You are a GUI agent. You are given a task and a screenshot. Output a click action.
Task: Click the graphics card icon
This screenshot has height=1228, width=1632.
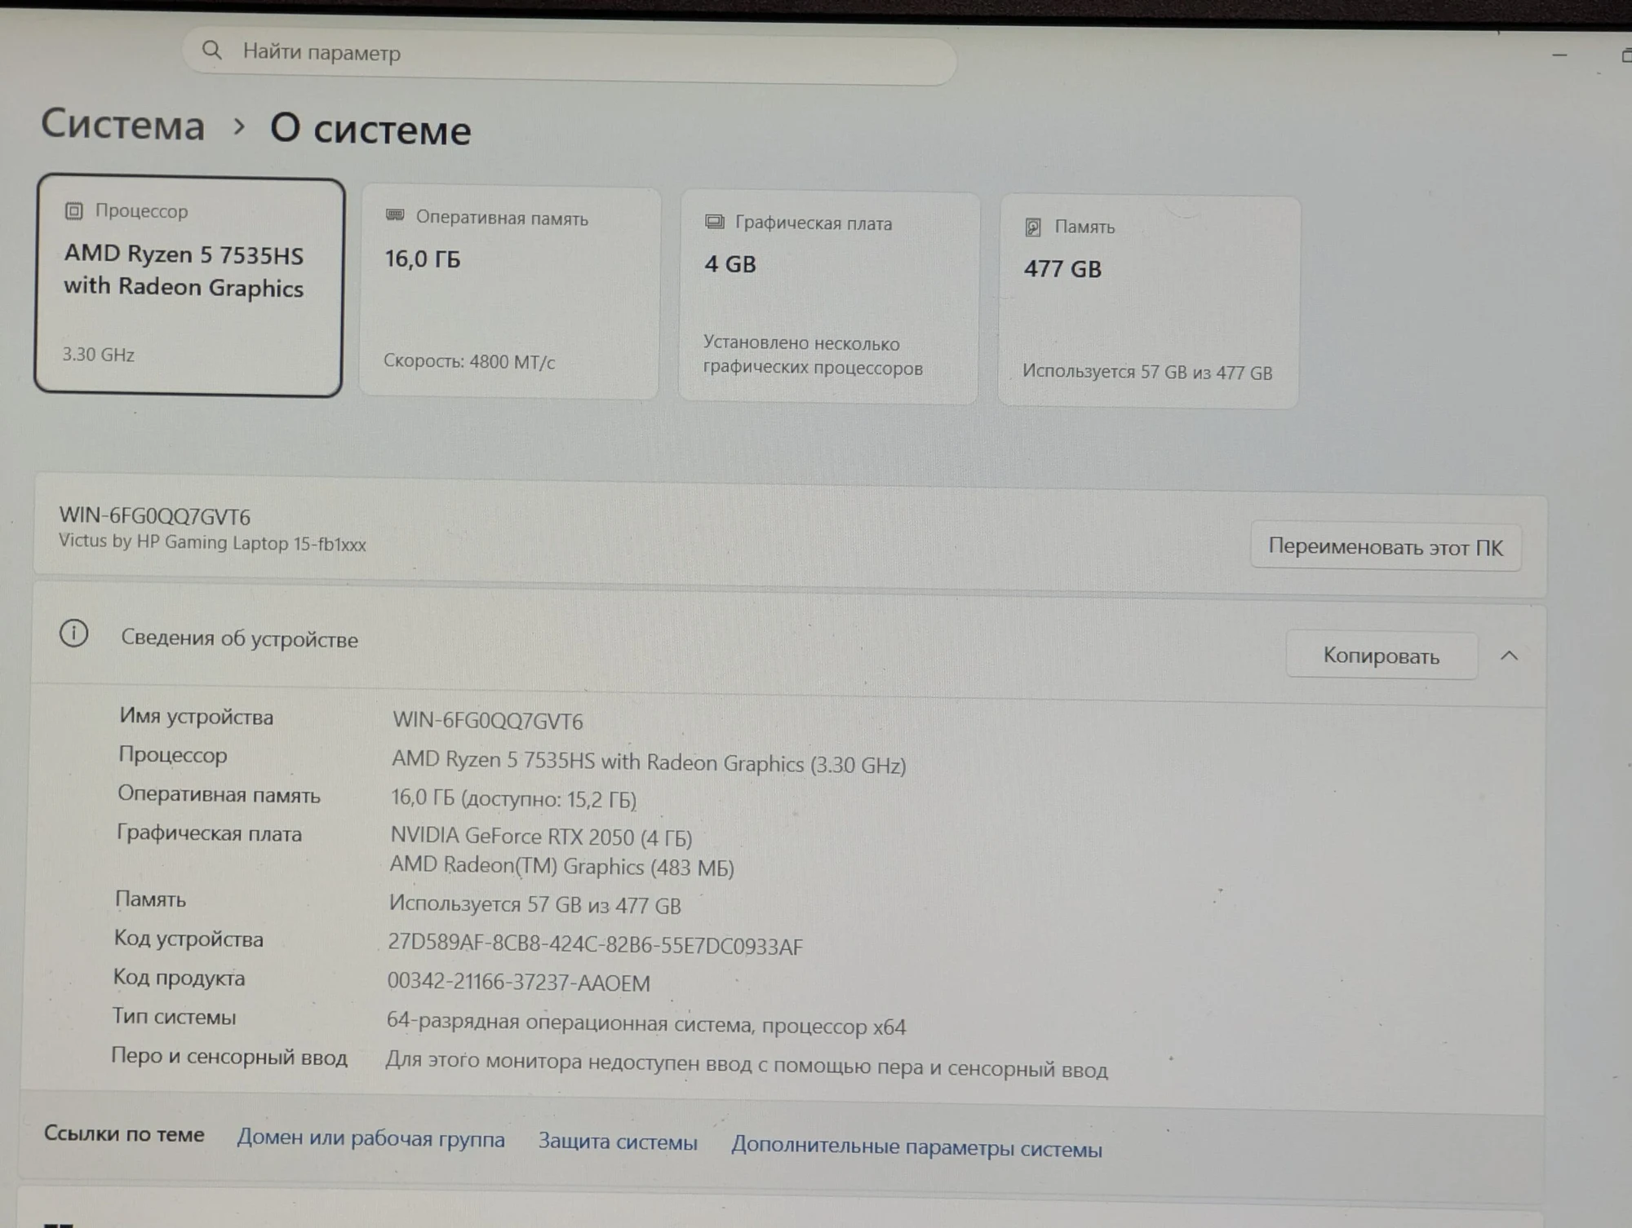pyautogui.click(x=715, y=222)
